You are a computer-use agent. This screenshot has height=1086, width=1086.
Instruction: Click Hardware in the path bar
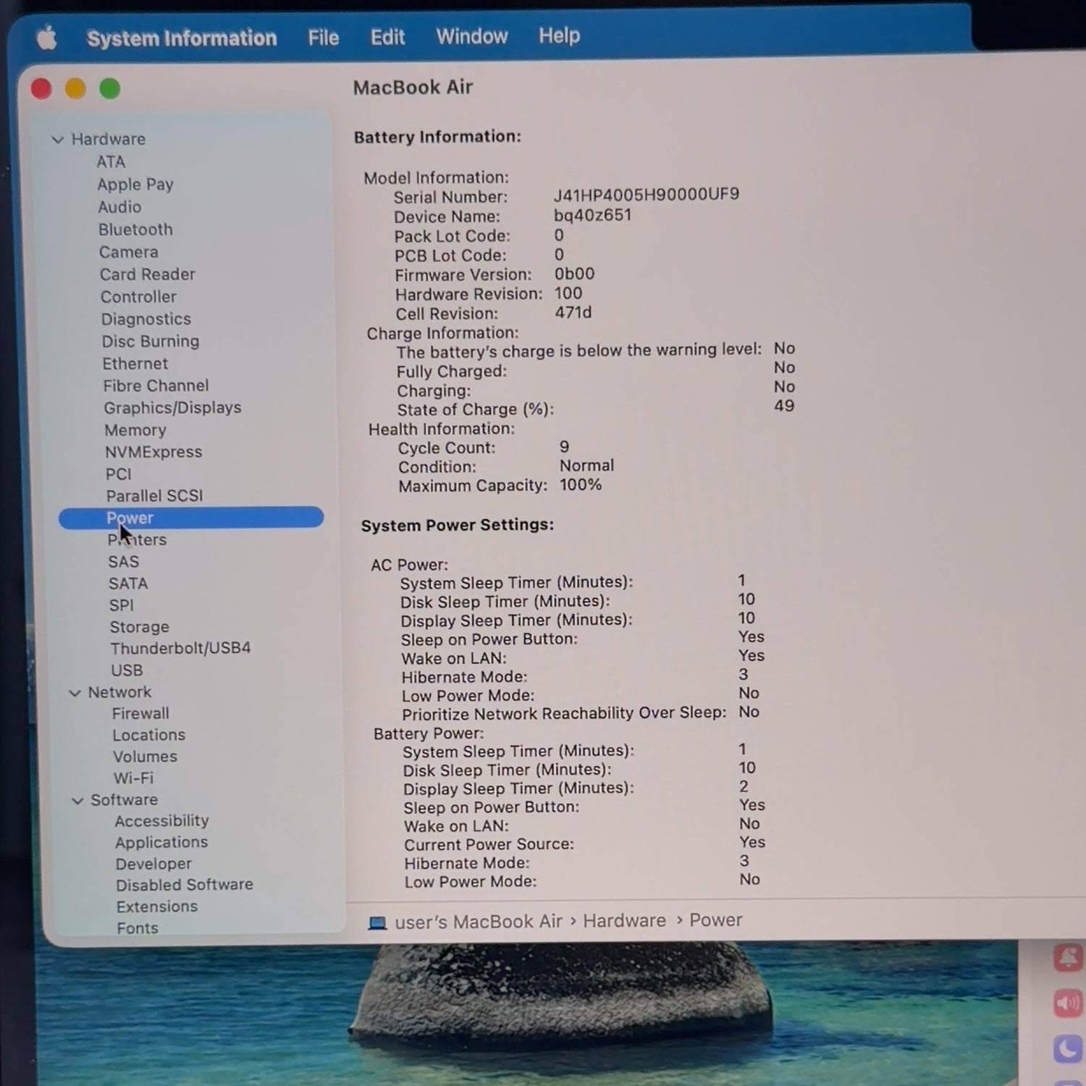(624, 920)
